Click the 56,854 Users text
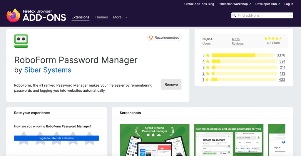Viewport: 301px width, 156px height. click(207, 41)
